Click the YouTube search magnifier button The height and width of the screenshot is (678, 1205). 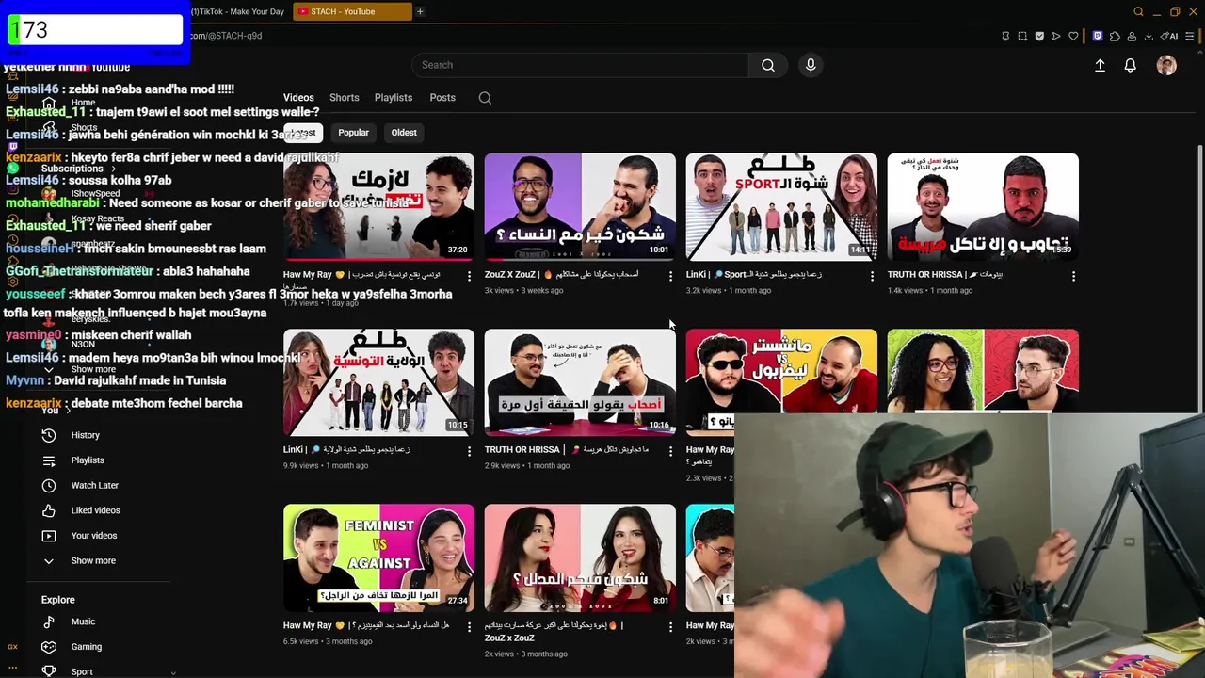[768, 65]
